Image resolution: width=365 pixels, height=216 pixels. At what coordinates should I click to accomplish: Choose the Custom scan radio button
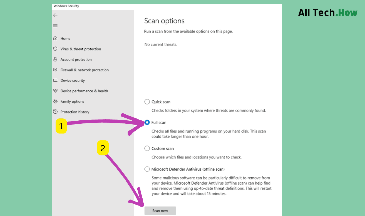pyautogui.click(x=147, y=148)
